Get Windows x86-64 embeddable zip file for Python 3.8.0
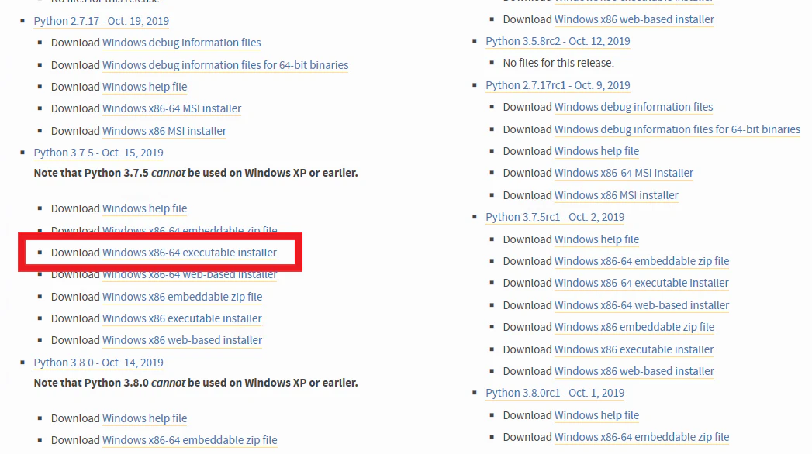This screenshot has height=454, width=812. point(189,439)
